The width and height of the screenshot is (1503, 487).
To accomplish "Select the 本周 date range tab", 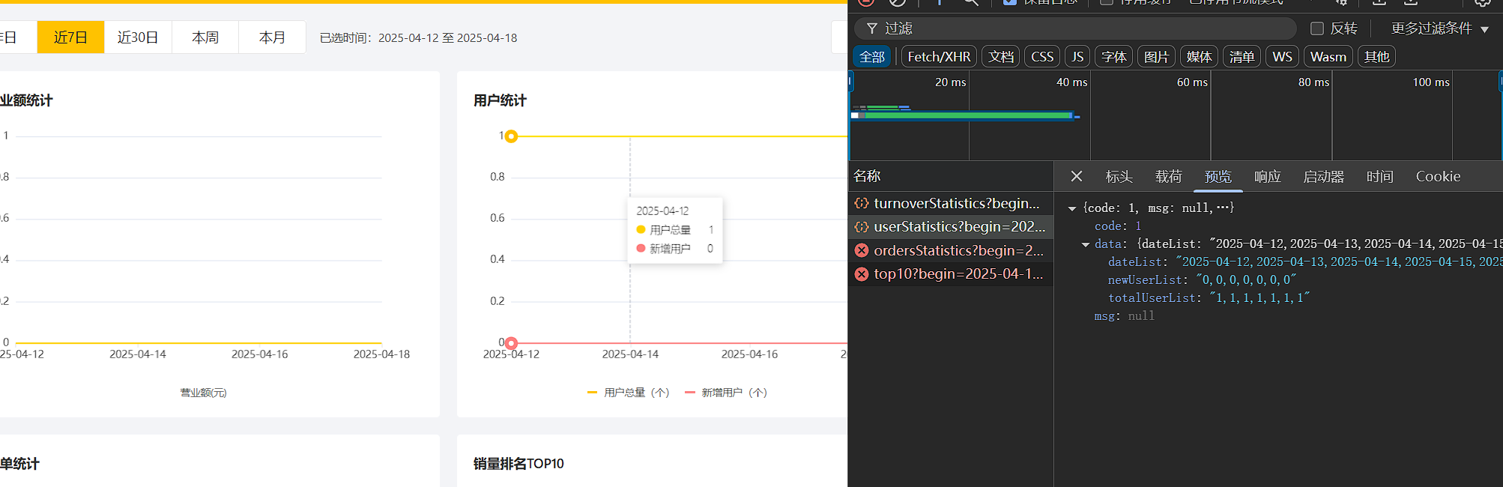I will point(205,37).
